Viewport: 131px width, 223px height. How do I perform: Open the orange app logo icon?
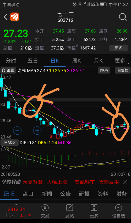click(14, 17)
